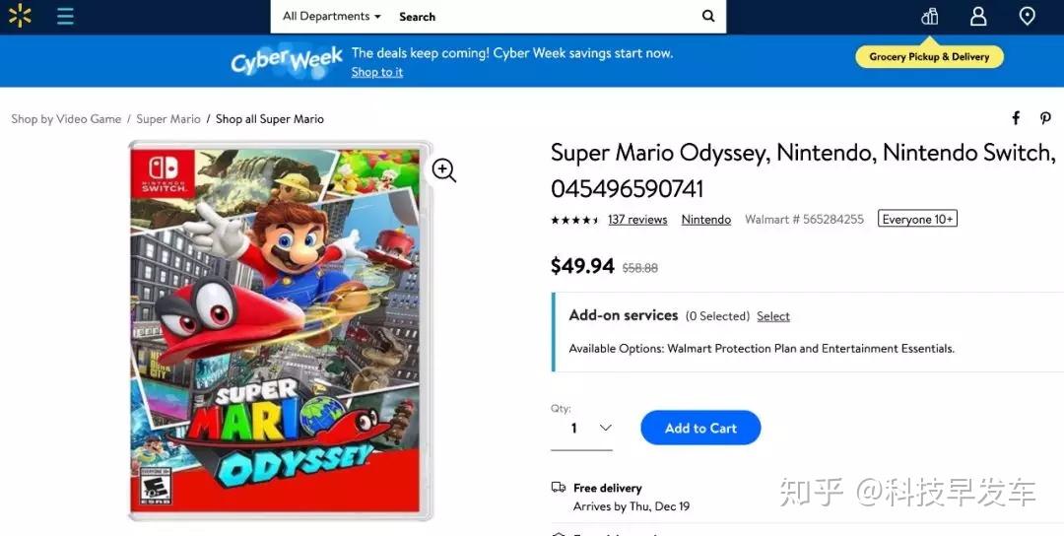Viewport: 1064px width, 536px height.
Task: Click the Shop to it link
Action: click(376, 72)
